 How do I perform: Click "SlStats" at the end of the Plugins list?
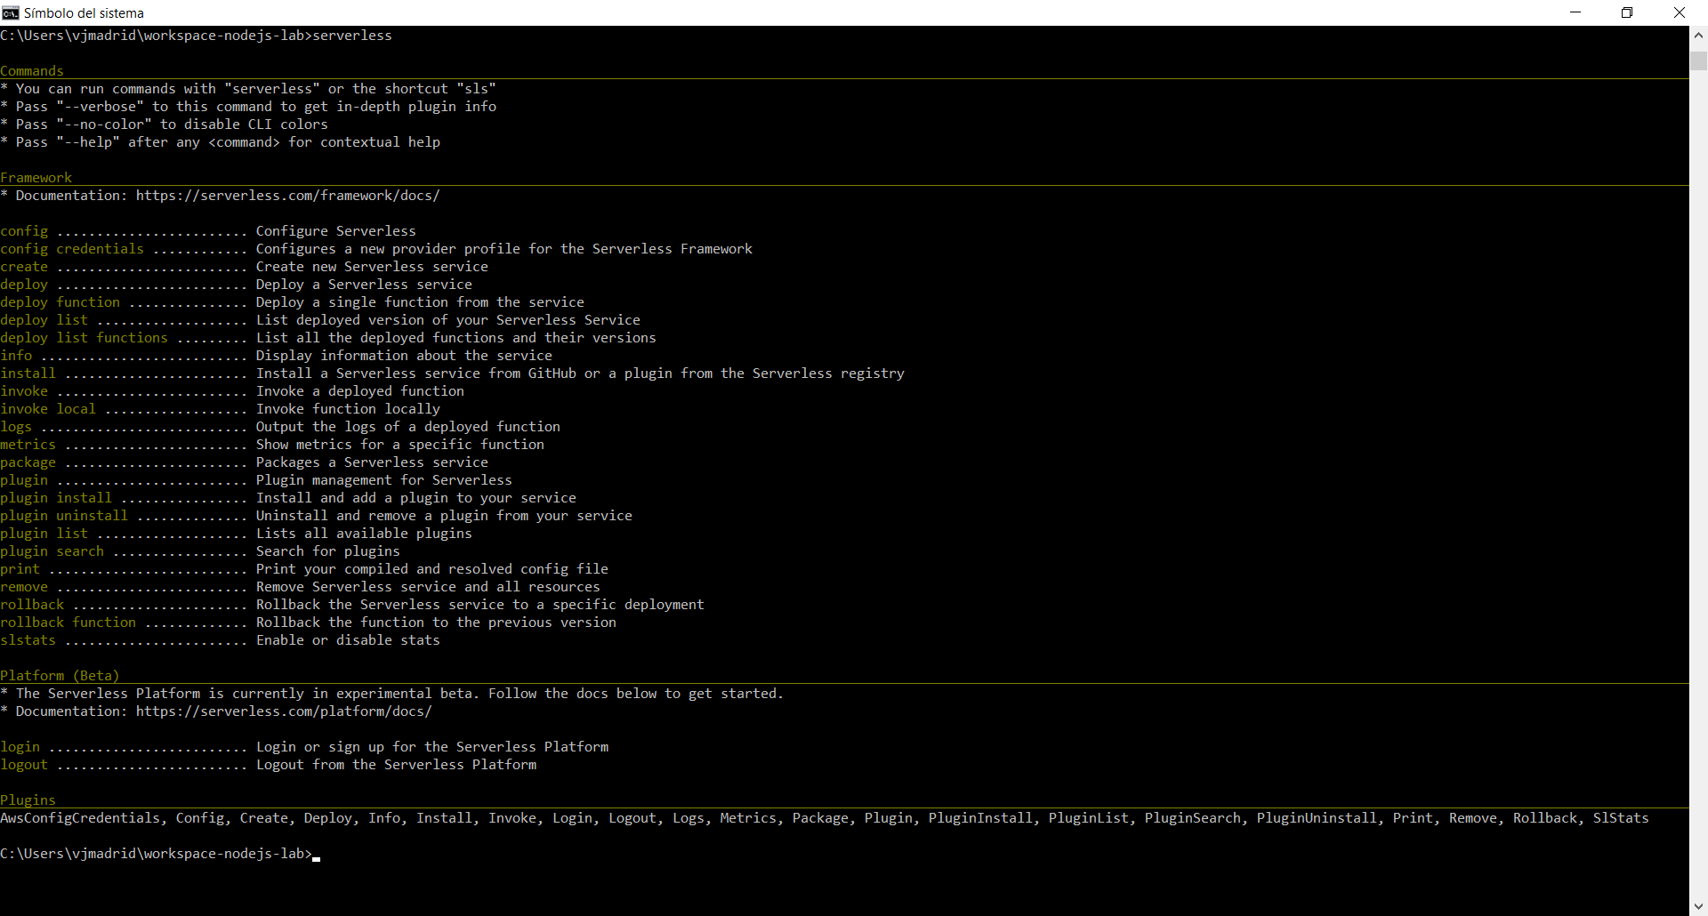click(x=1621, y=818)
